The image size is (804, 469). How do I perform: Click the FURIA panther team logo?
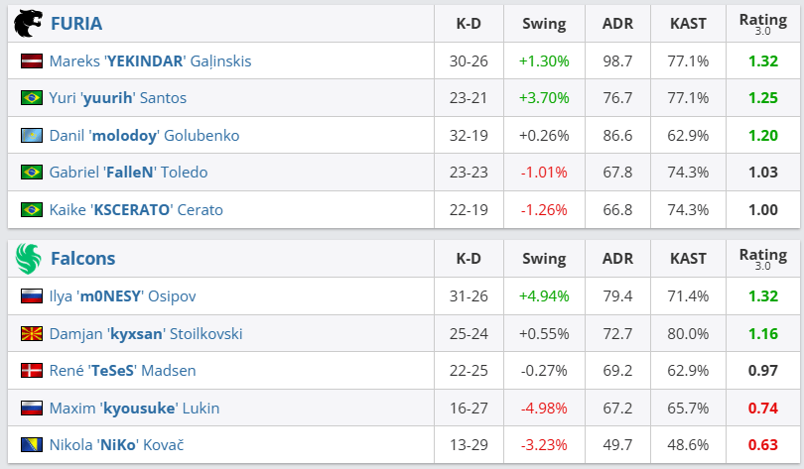click(29, 23)
